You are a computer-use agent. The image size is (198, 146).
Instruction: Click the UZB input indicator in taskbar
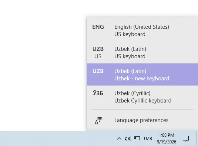pos(148,139)
